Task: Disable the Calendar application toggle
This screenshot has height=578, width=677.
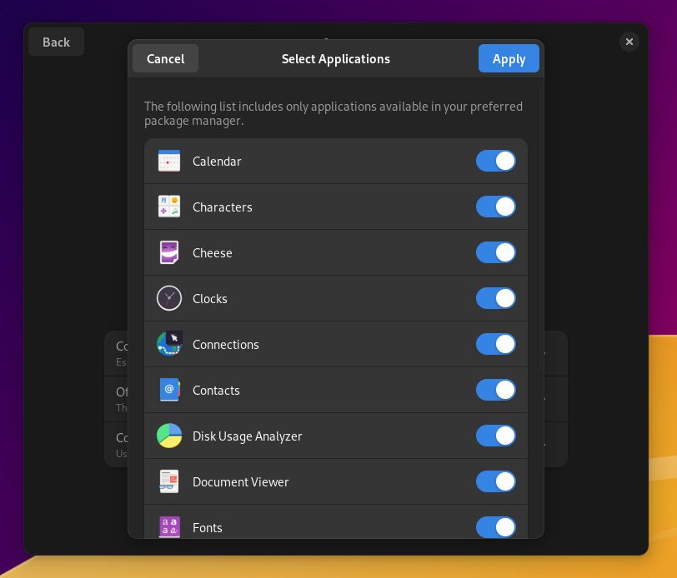Action: click(496, 161)
